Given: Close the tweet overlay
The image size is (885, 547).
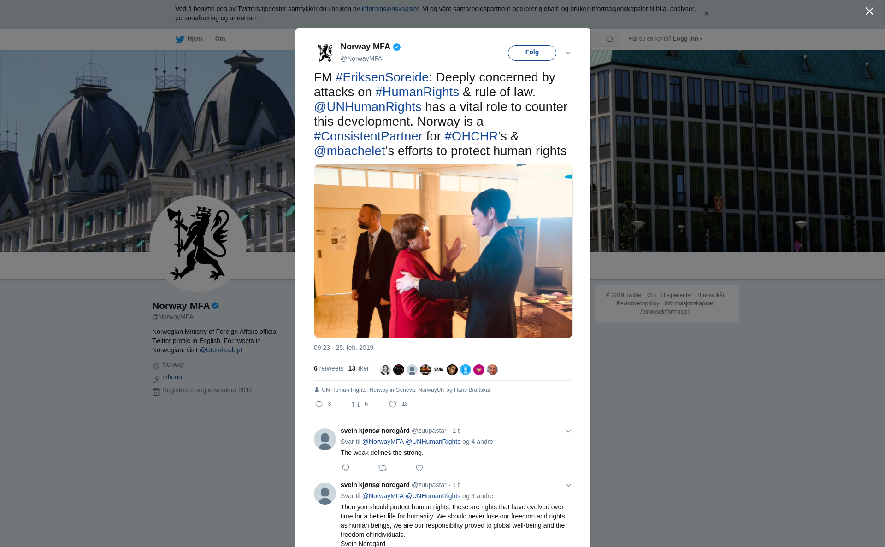Looking at the screenshot, I should coord(869,12).
